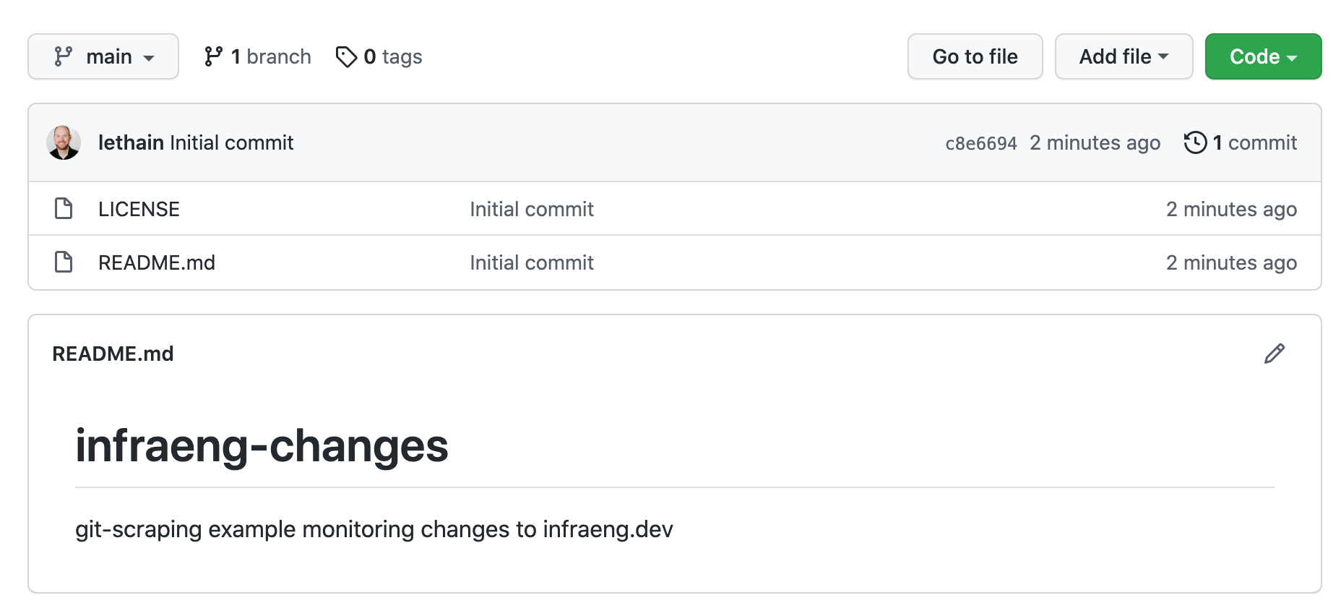This screenshot has width=1341, height=616.
Task: Click the Go to file button
Action: (975, 56)
